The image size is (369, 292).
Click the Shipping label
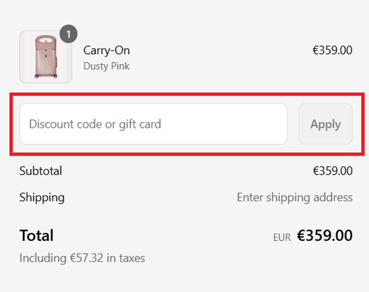click(x=42, y=197)
